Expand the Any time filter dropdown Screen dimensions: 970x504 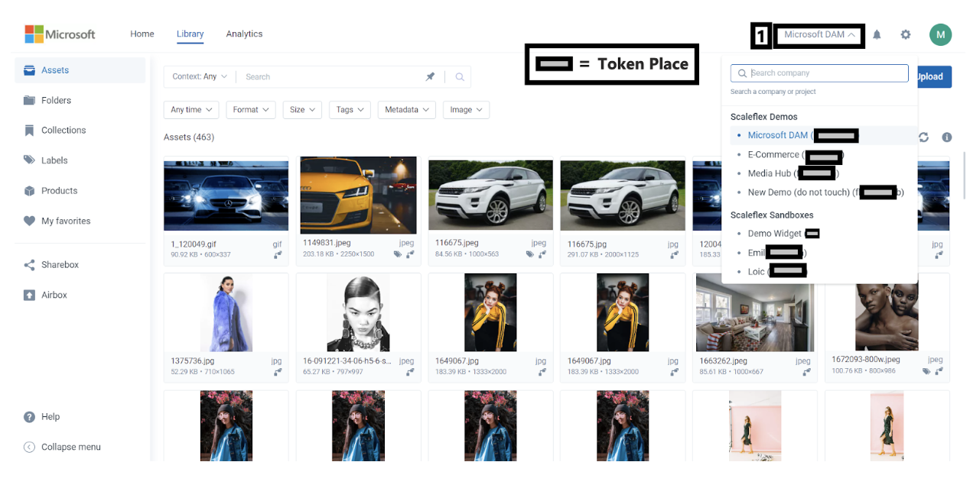pyautogui.click(x=191, y=110)
